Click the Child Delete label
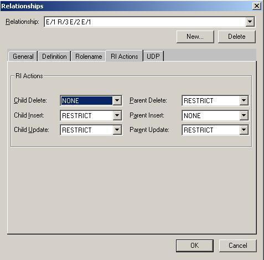The height and width of the screenshot is (260, 264). click(30, 100)
